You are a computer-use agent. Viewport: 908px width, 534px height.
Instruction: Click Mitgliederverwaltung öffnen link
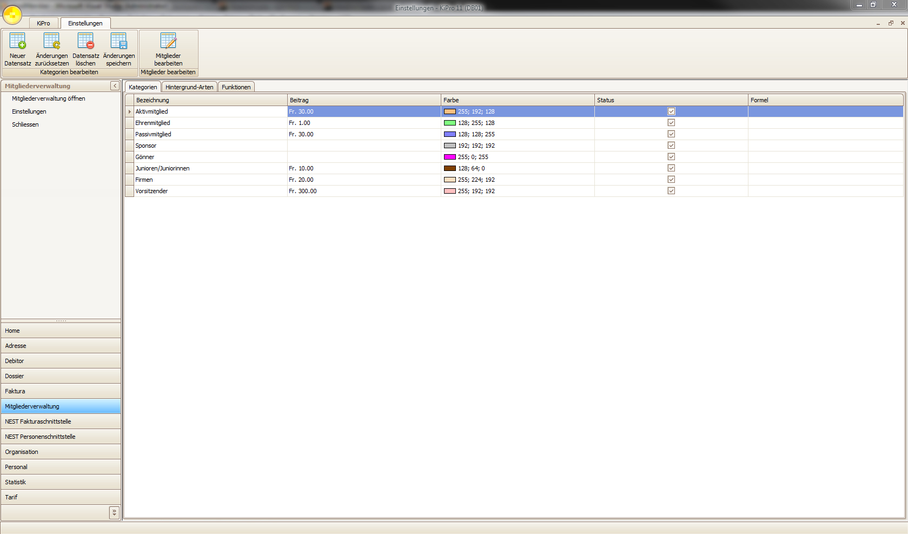click(49, 98)
